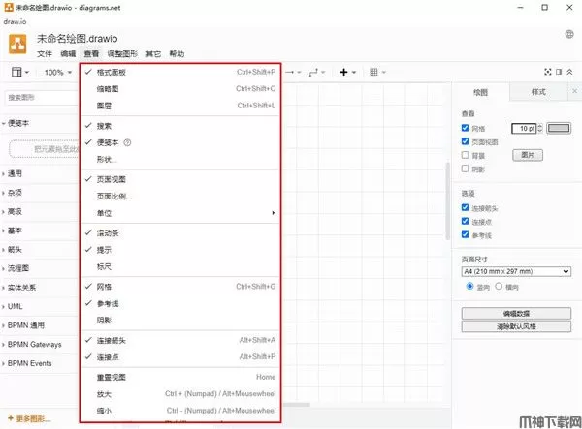
Task: Expand the 流程图 shape category
Action: (x=19, y=267)
